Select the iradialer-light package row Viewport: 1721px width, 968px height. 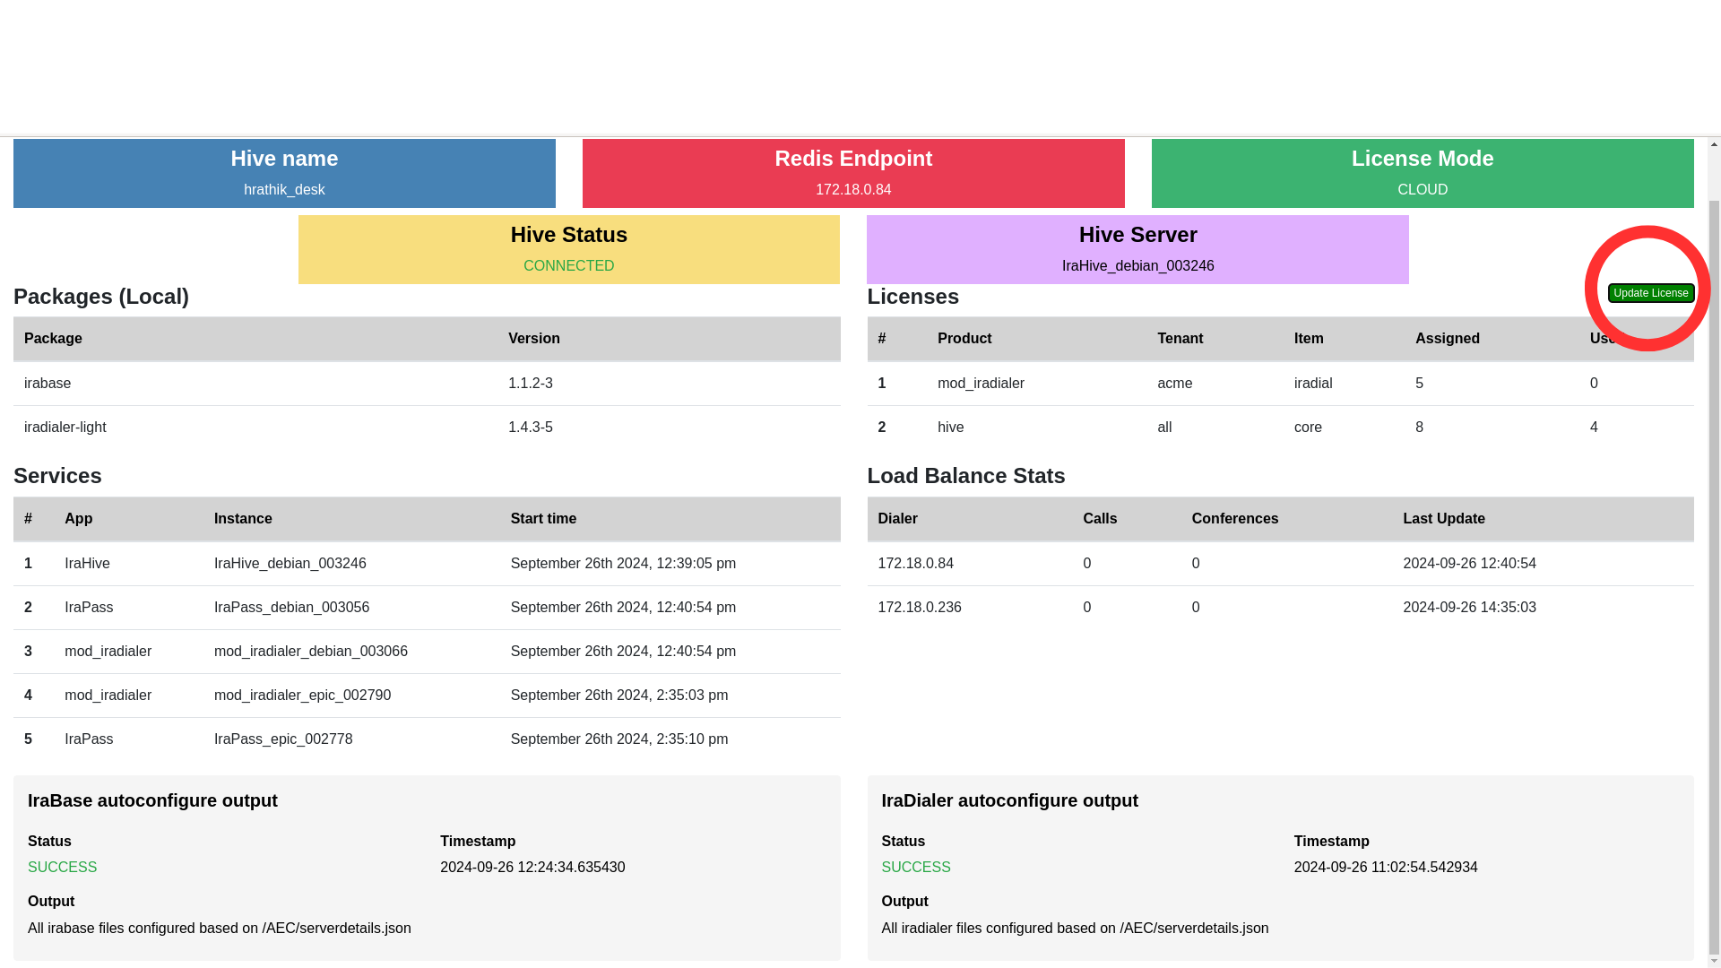(x=427, y=428)
